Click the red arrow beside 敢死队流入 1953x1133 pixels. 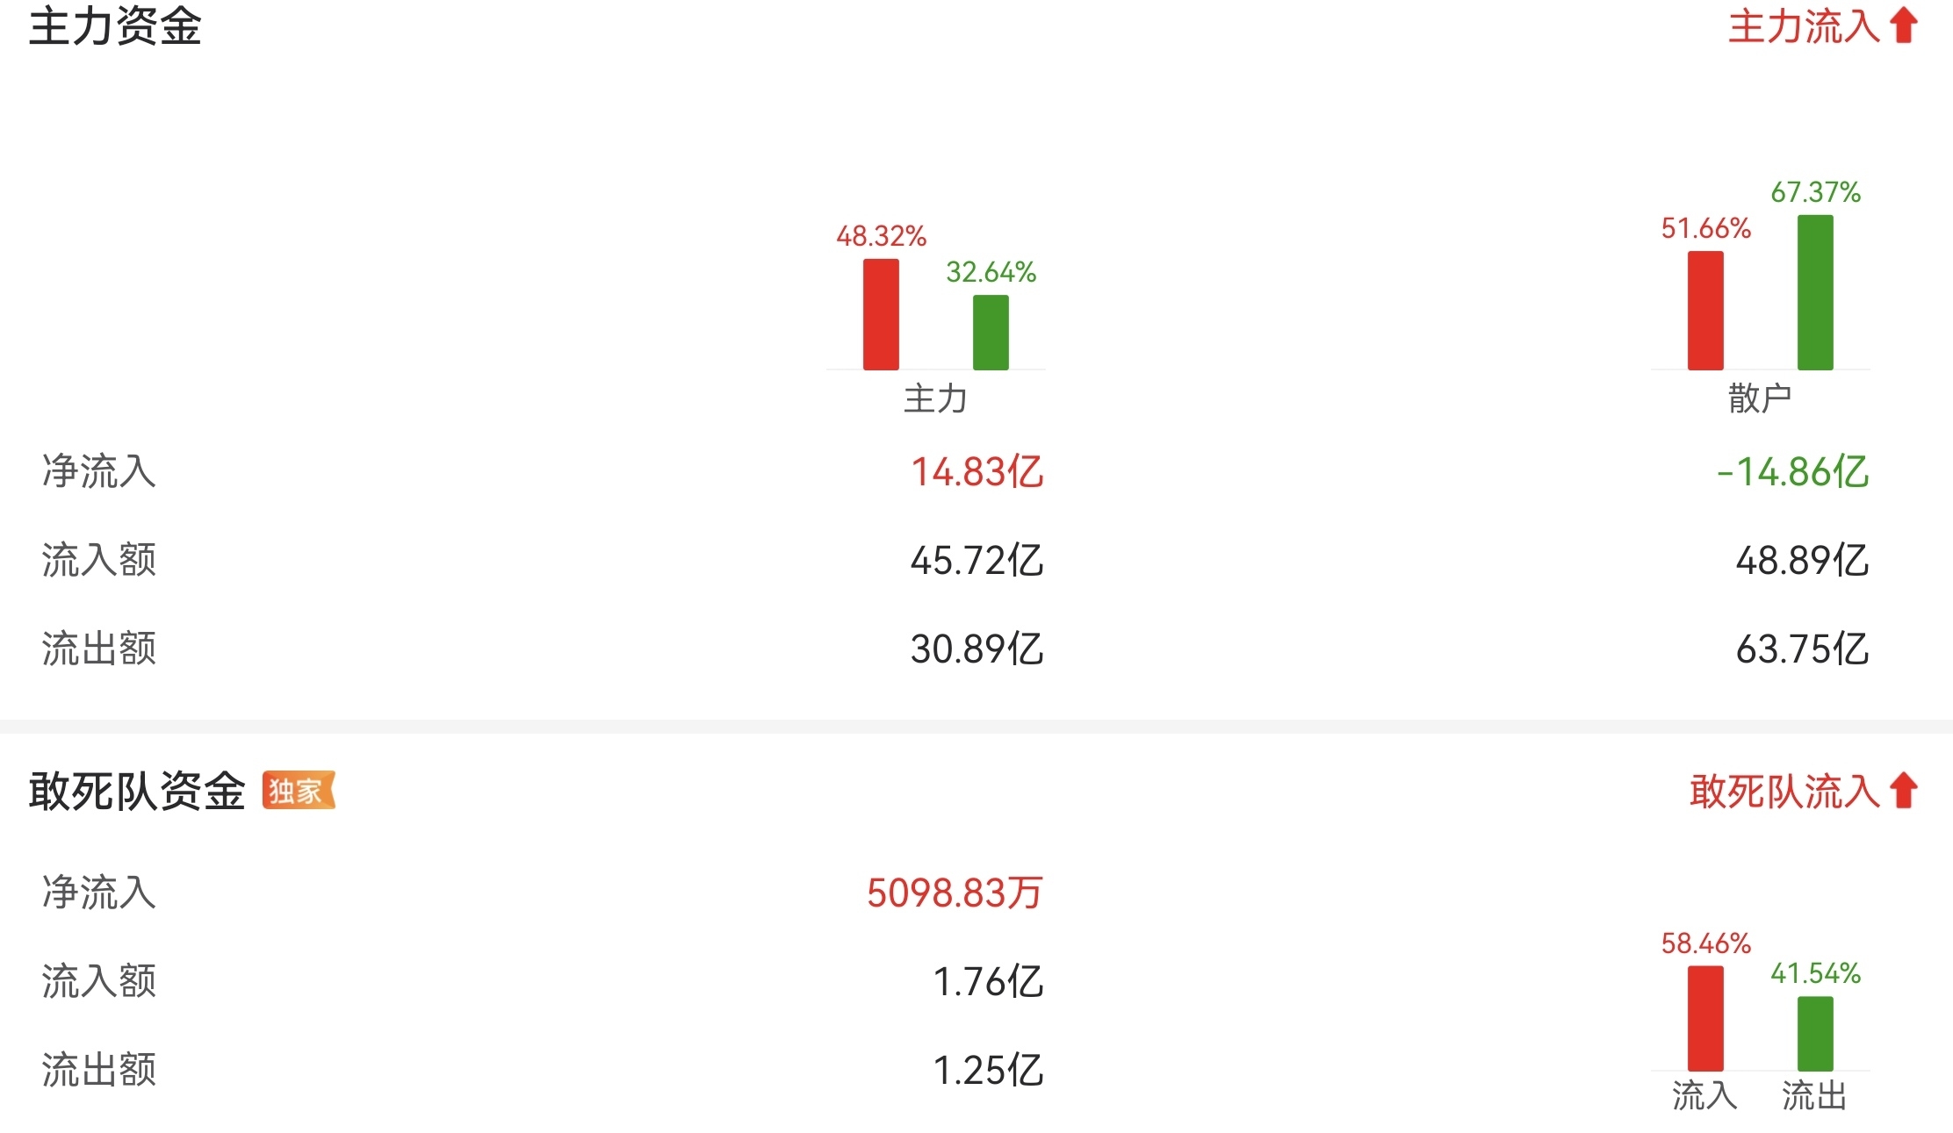coord(1903,791)
